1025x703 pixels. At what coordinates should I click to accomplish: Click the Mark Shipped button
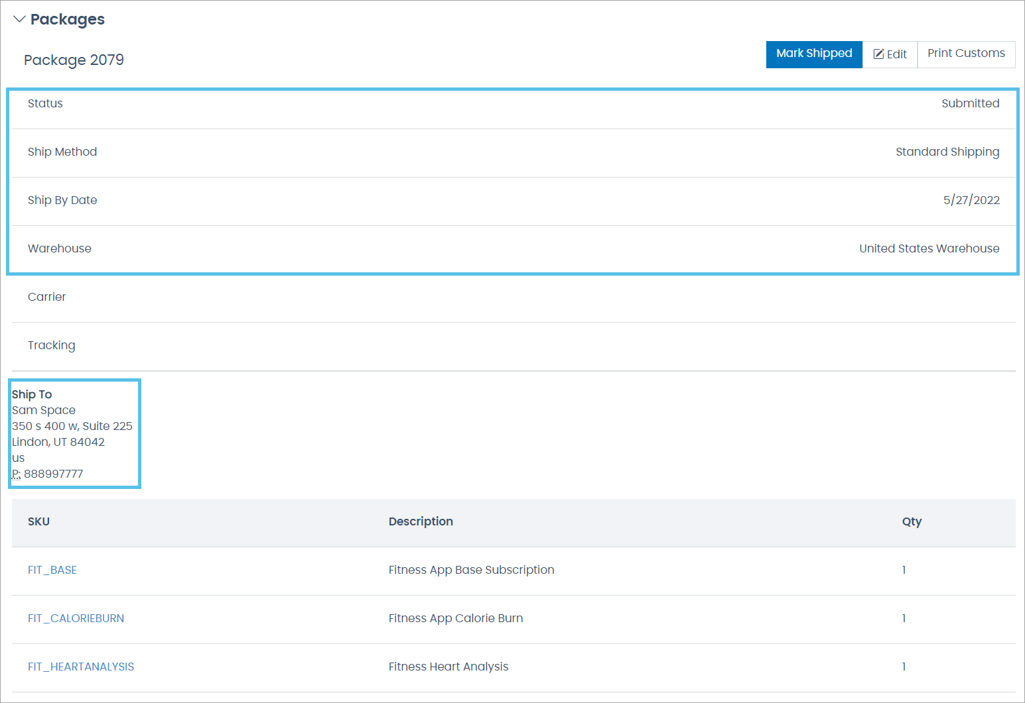(x=814, y=54)
